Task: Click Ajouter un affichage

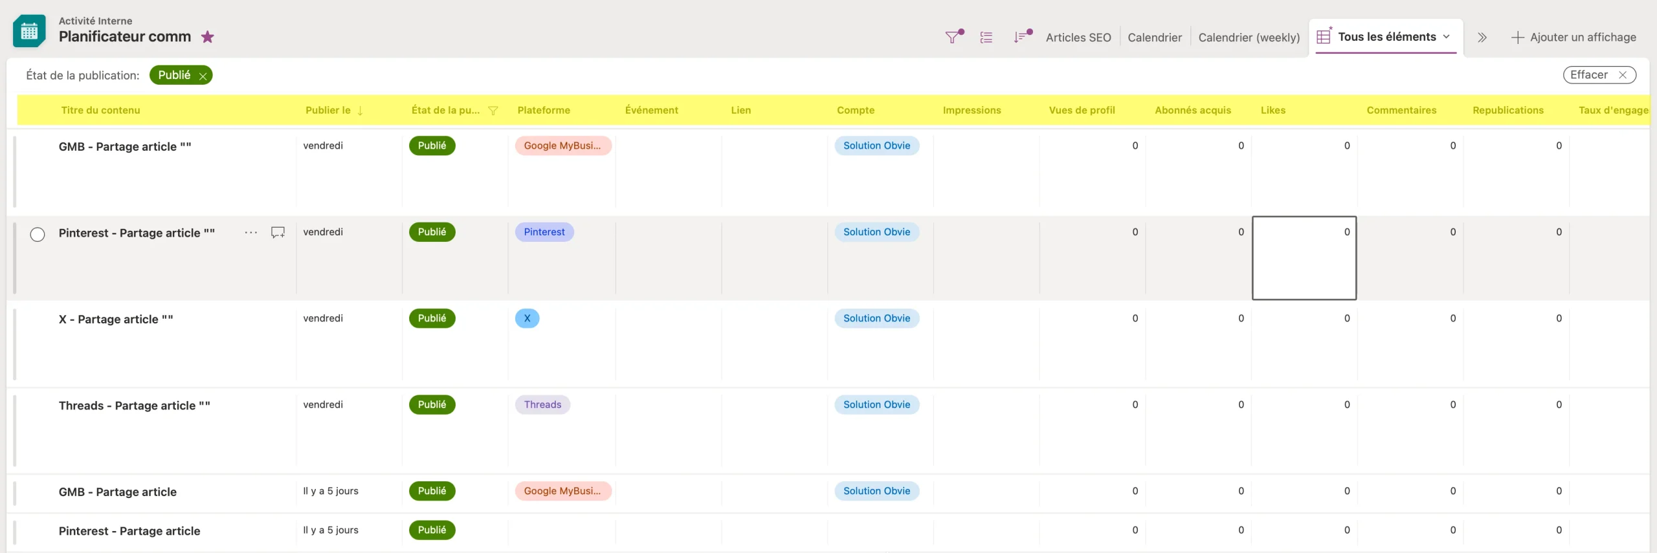Action: point(1574,38)
